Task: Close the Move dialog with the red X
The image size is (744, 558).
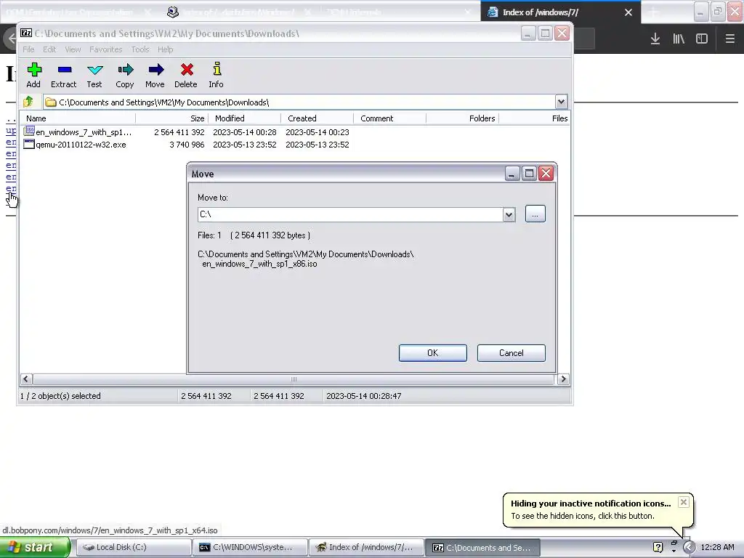Action: tap(546, 173)
